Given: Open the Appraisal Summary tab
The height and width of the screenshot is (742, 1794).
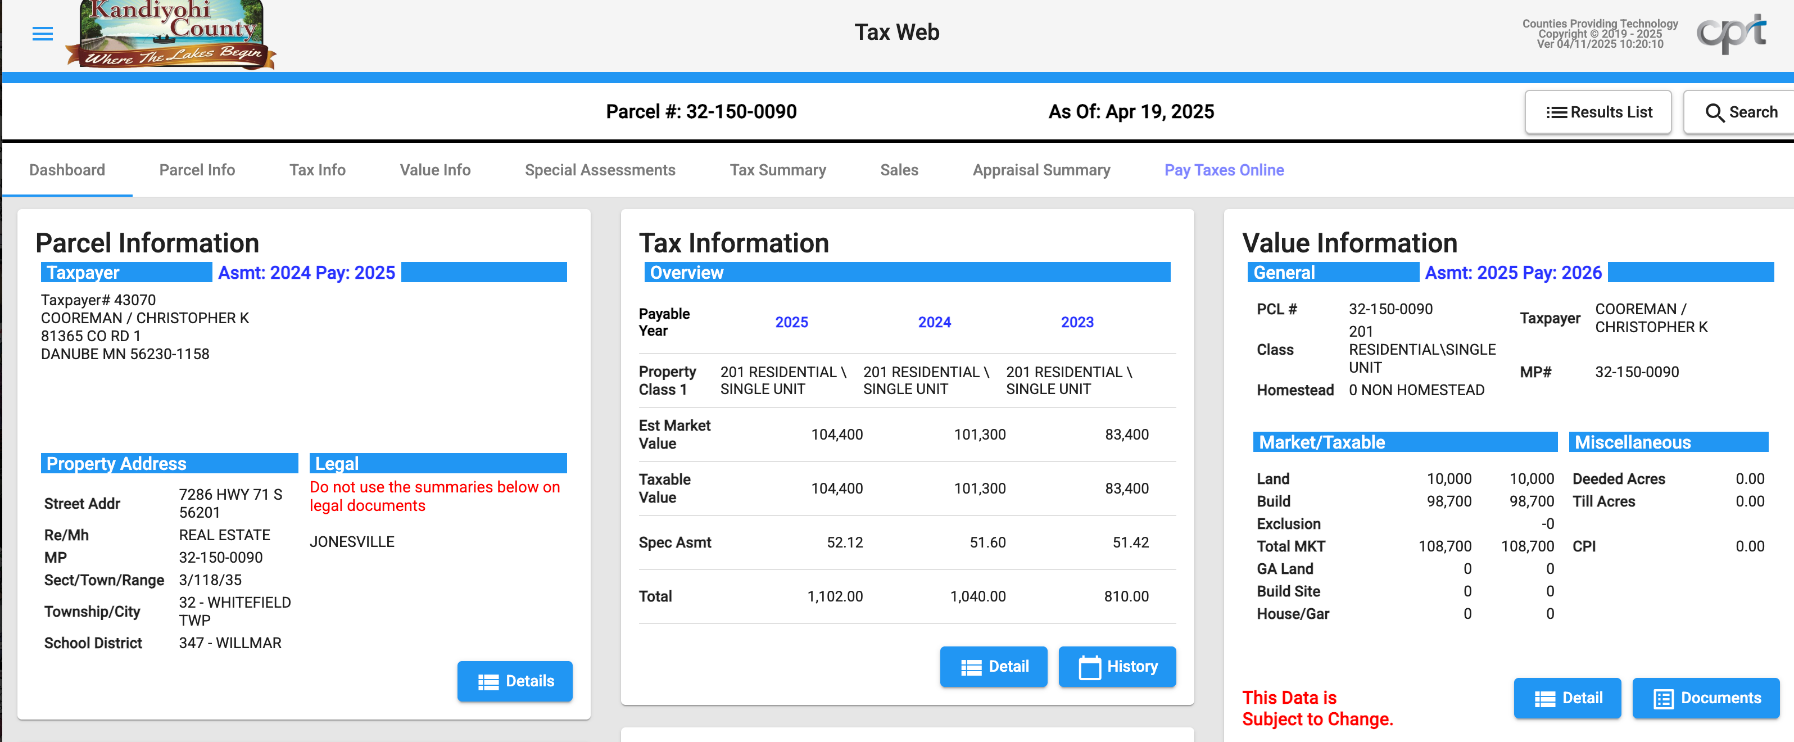Looking at the screenshot, I should click(1041, 170).
